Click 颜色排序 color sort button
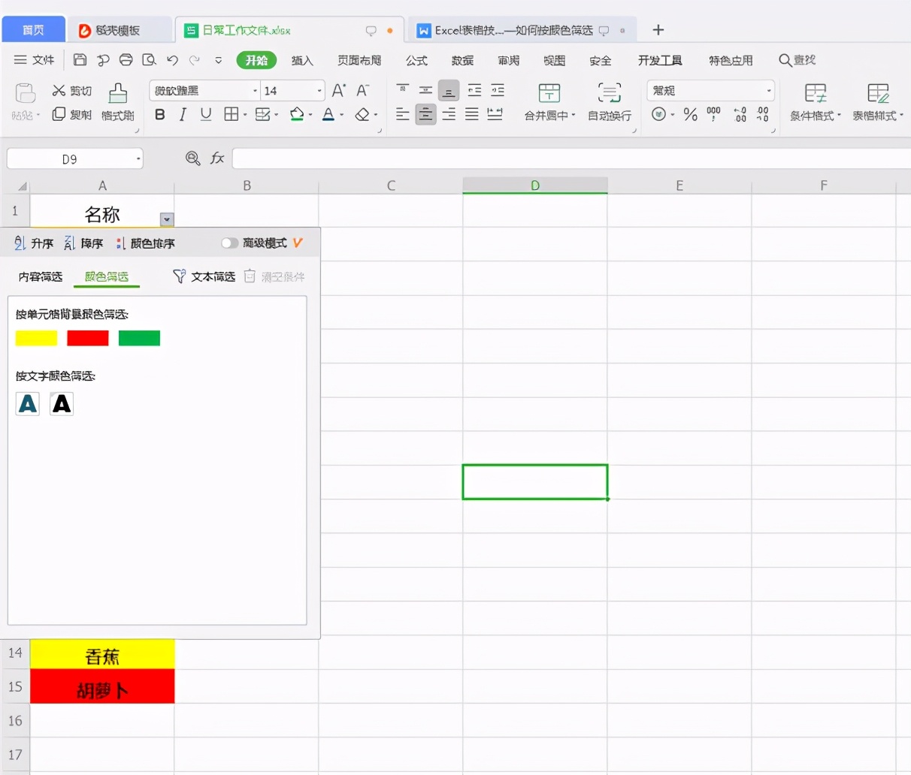911x775 pixels. (145, 243)
